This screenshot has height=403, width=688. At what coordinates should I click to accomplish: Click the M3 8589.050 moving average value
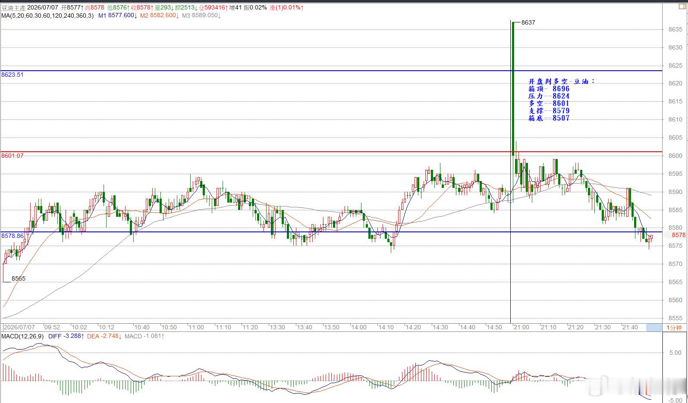point(201,16)
